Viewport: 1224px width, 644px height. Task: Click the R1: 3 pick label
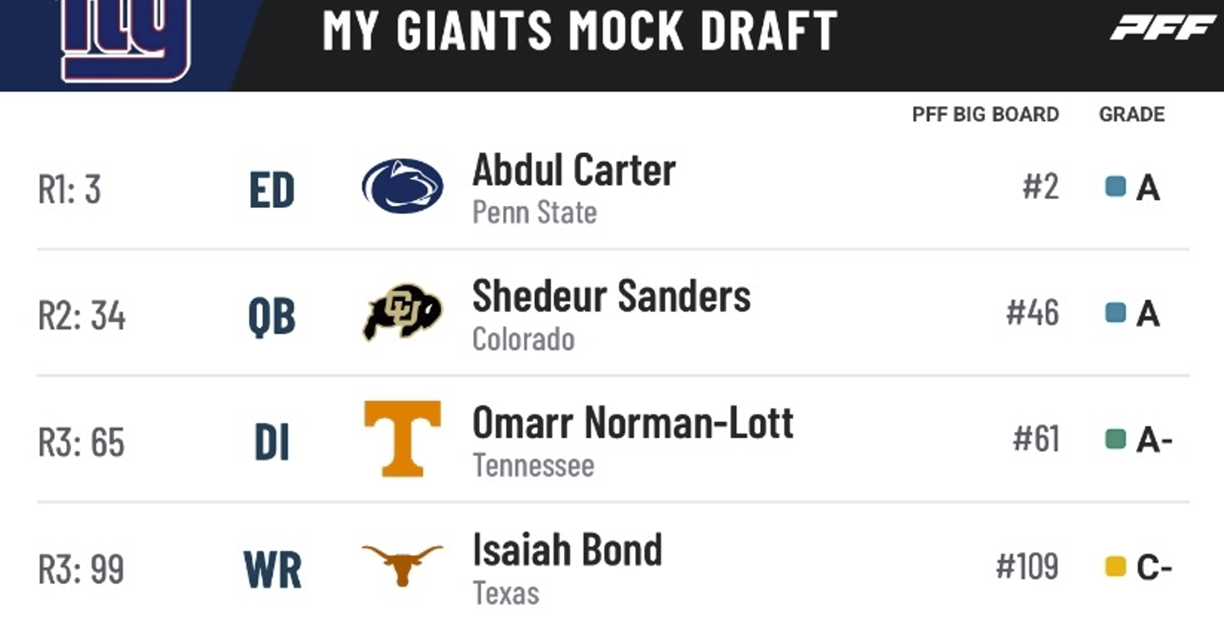pos(69,189)
